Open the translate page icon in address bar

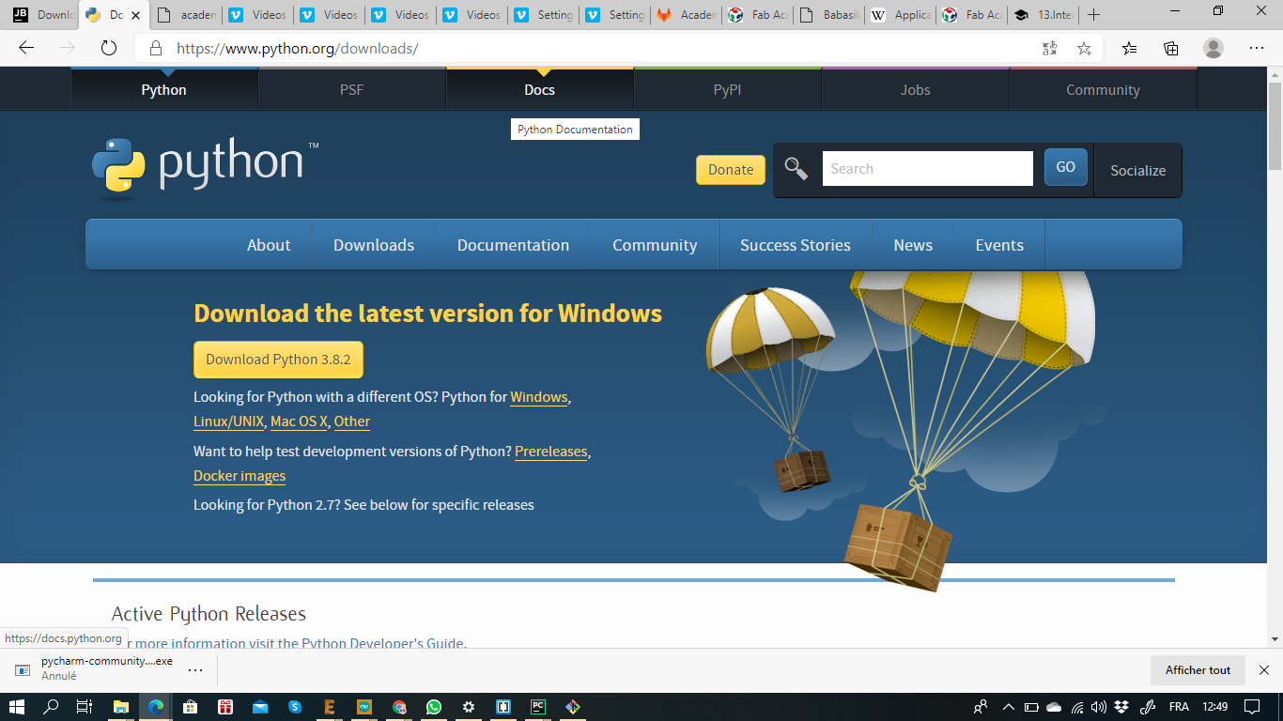pos(1050,48)
